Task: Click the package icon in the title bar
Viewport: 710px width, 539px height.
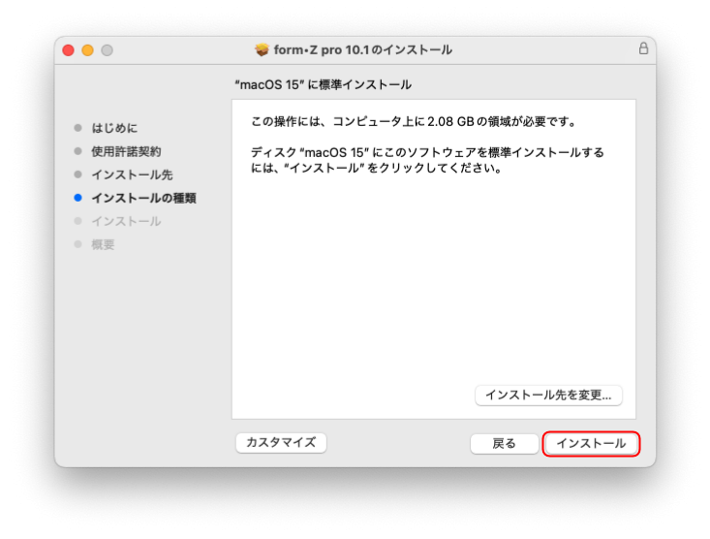Action: pos(262,49)
